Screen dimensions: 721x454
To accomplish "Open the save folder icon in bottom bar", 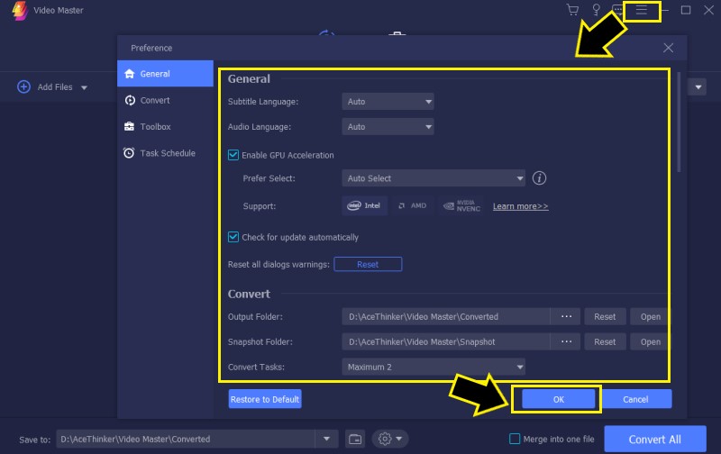I will [355, 440].
